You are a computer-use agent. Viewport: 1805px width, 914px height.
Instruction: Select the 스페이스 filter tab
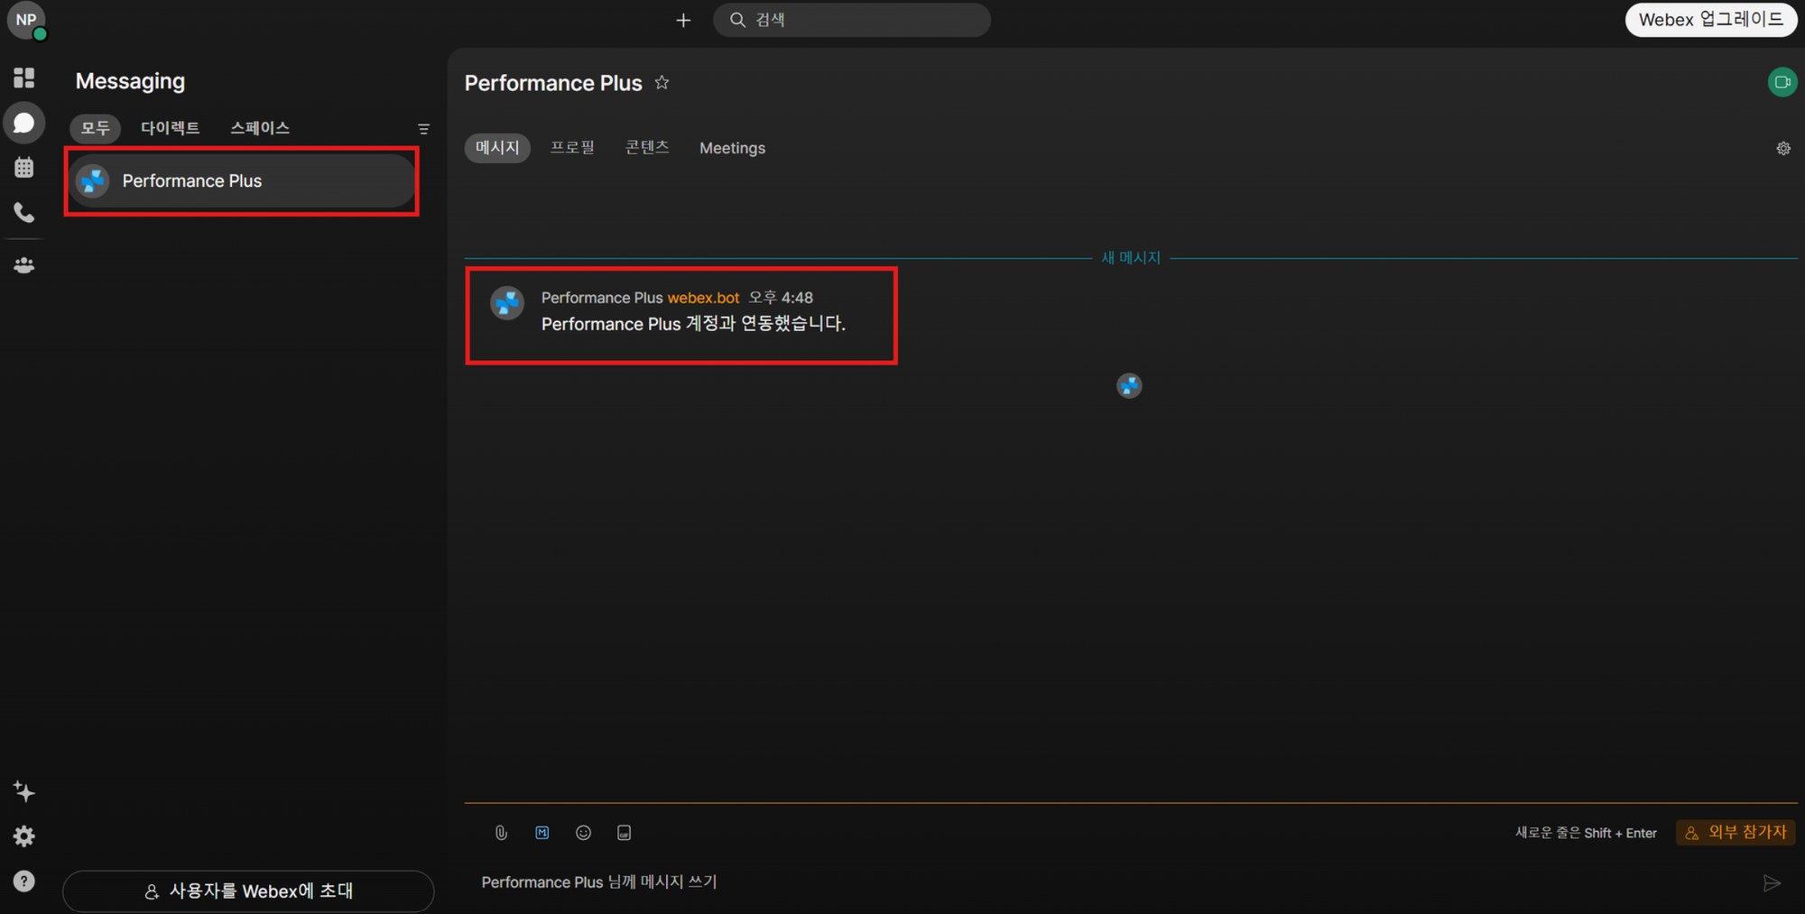pos(260,128)
